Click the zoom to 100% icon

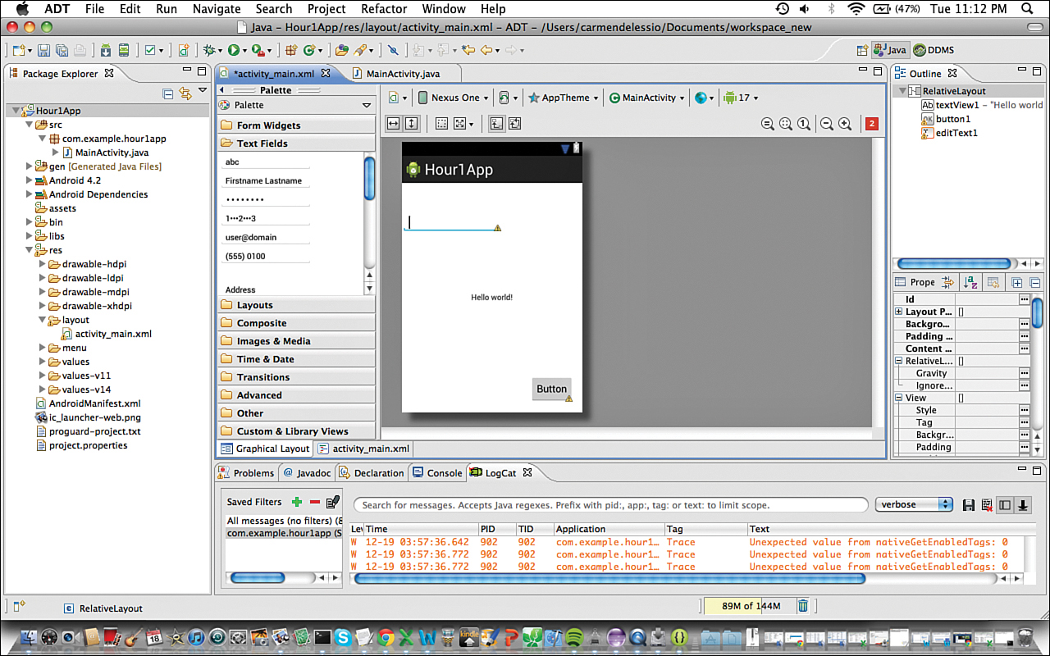tap(804, 124)
